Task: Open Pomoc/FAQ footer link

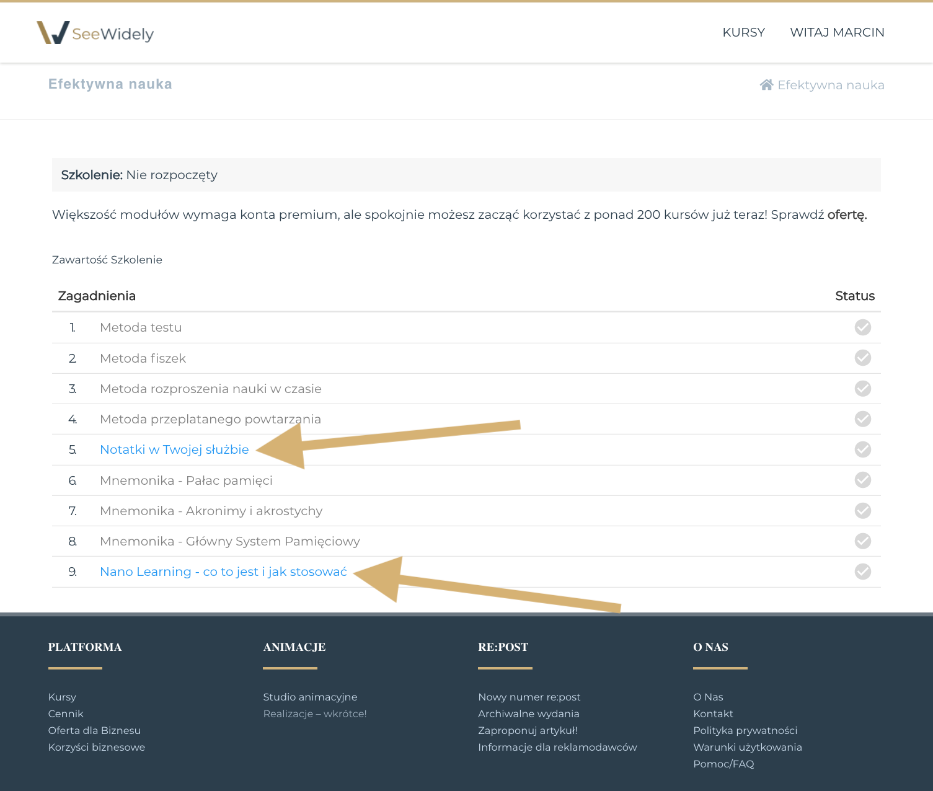Action: pos(723,764)
